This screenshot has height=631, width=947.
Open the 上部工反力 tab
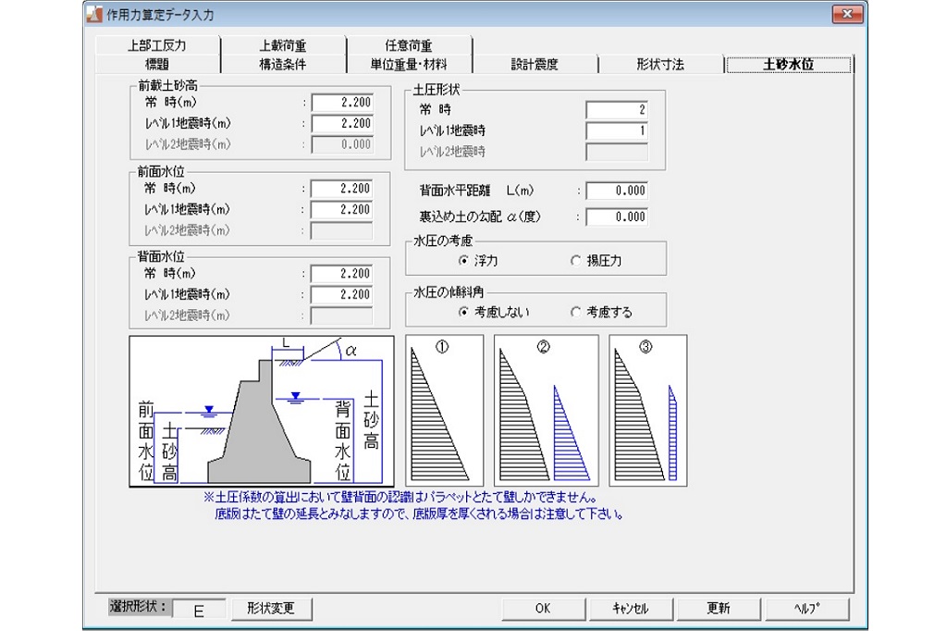coord(157,45)
